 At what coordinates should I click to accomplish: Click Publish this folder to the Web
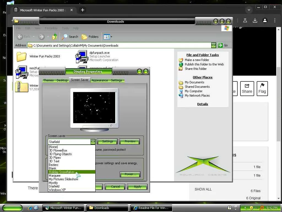pyautogui.click(x=204, y=64)
